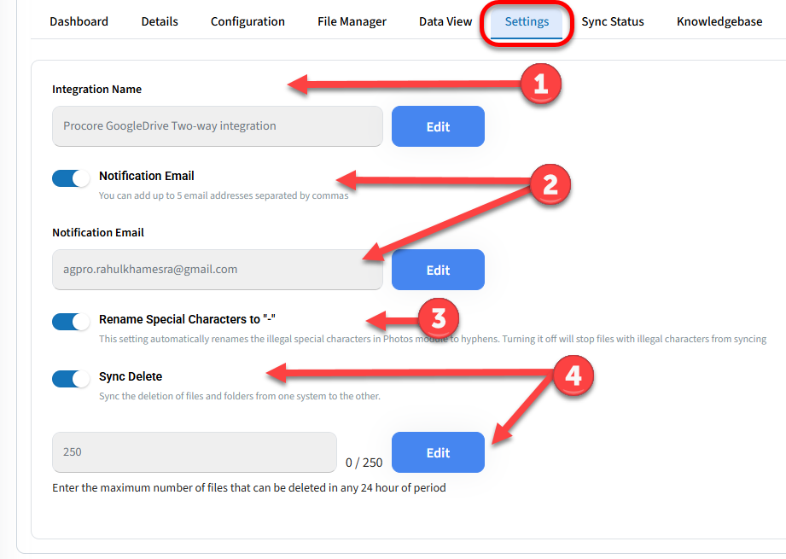The height and width of the screenshot is (559, 786).
Task: Click the red number 3 callout marker
Action: point(438,320)
